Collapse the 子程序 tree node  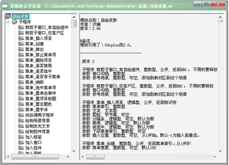pos(8,22)
